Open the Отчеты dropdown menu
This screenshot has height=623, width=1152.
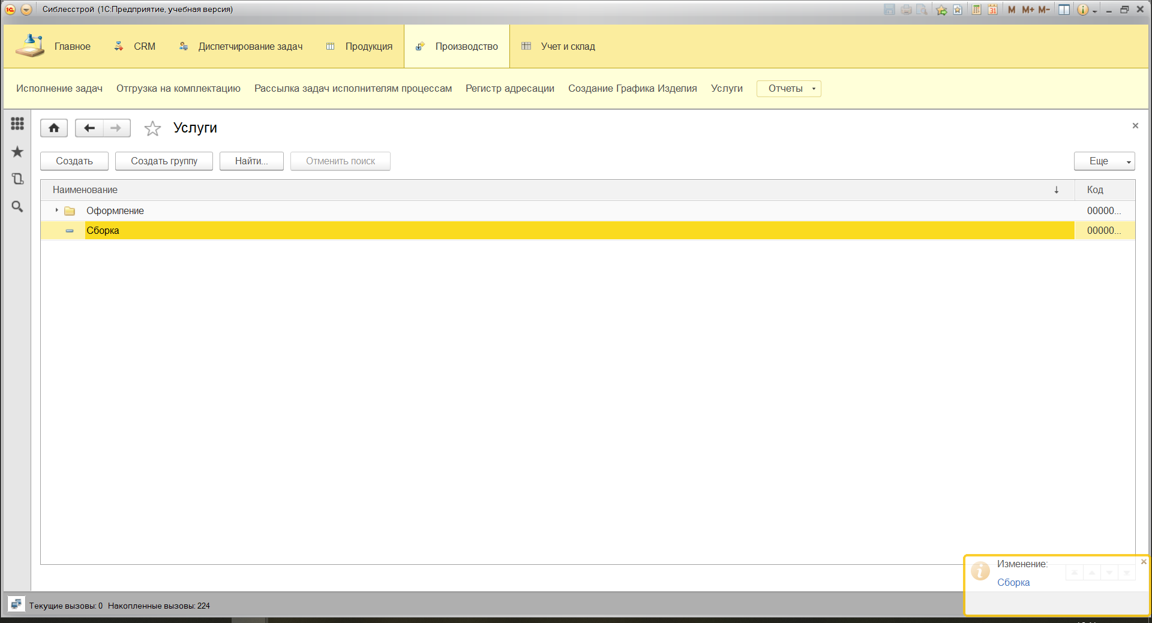(788, 89)
